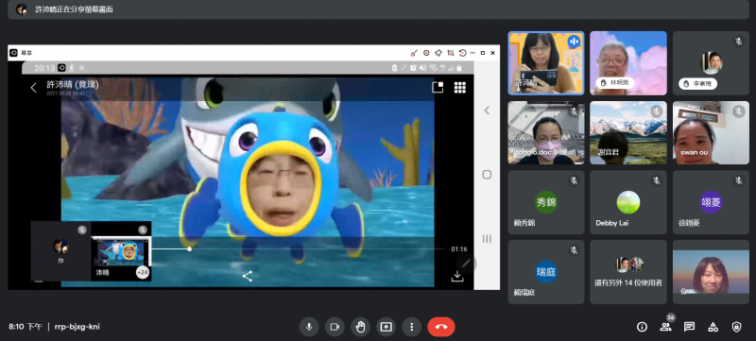Click the 許沛晴 (覺瑛) video title
The height and width of the screenshot is (341, 756).
73,84
